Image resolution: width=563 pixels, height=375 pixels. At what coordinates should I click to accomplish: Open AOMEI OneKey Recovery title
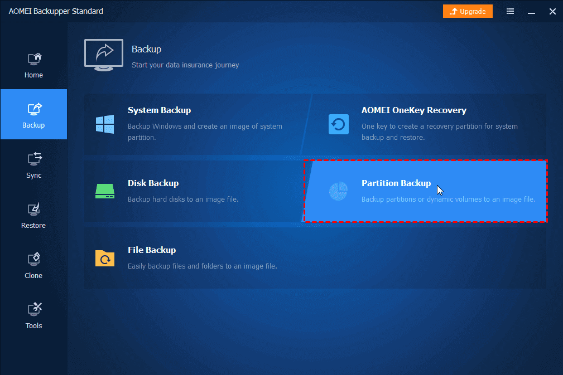414,110
